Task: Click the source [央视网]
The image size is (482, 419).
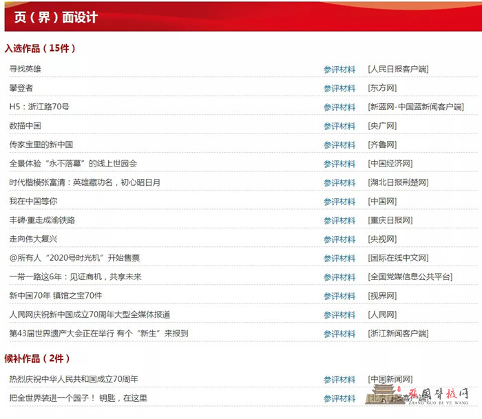Action: click(382, 239)
